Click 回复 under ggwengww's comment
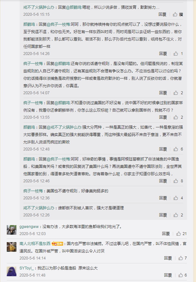 point(166,234)
